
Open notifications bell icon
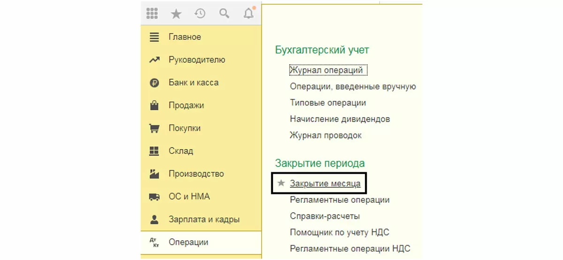(x=249, y=13)
